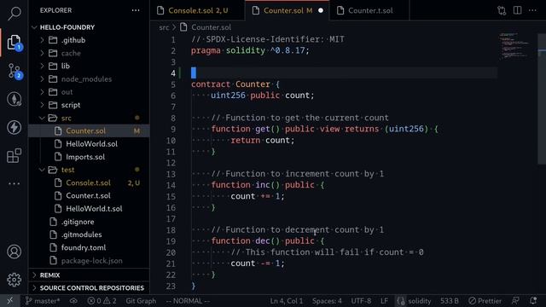Screen dimensions: 546x307
Task: Open foundry.toml file
Action: (89, 247)
